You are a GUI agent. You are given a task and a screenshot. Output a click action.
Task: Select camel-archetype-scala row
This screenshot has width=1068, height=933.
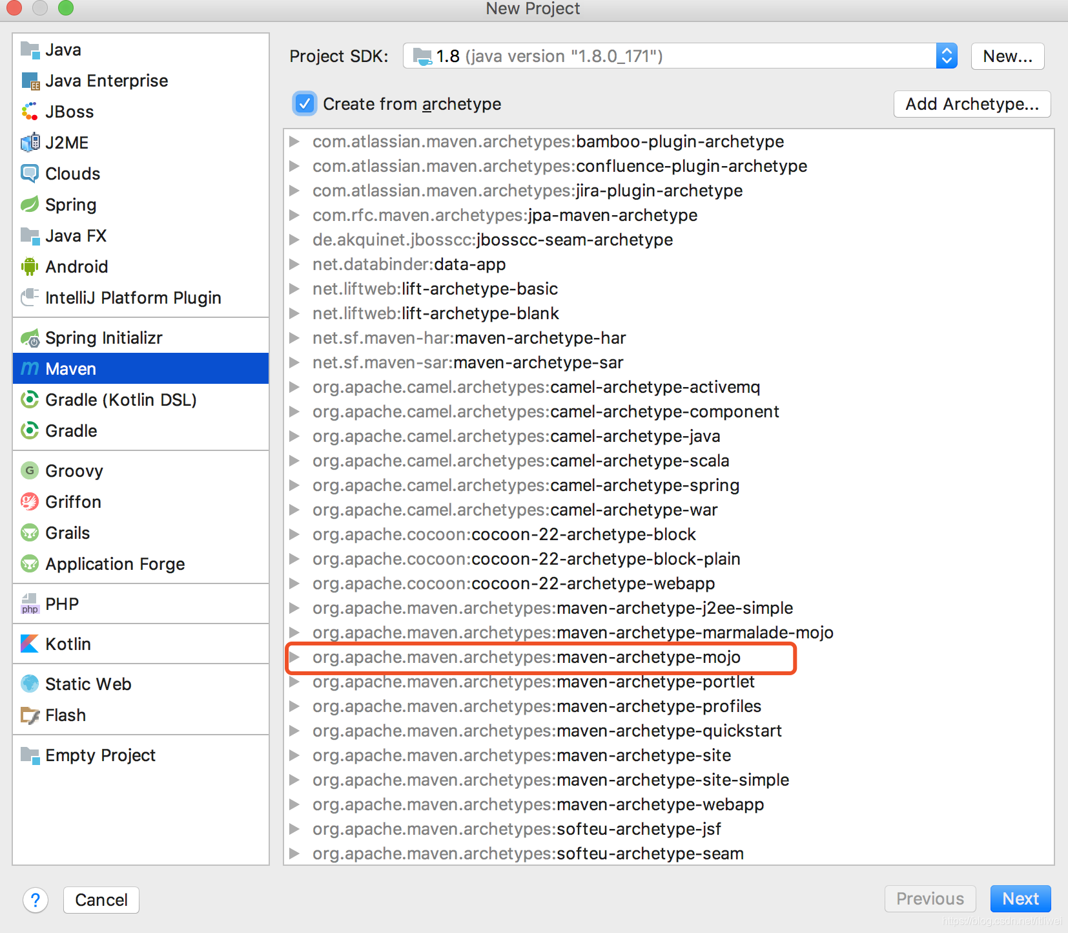[x=669, y=461]
